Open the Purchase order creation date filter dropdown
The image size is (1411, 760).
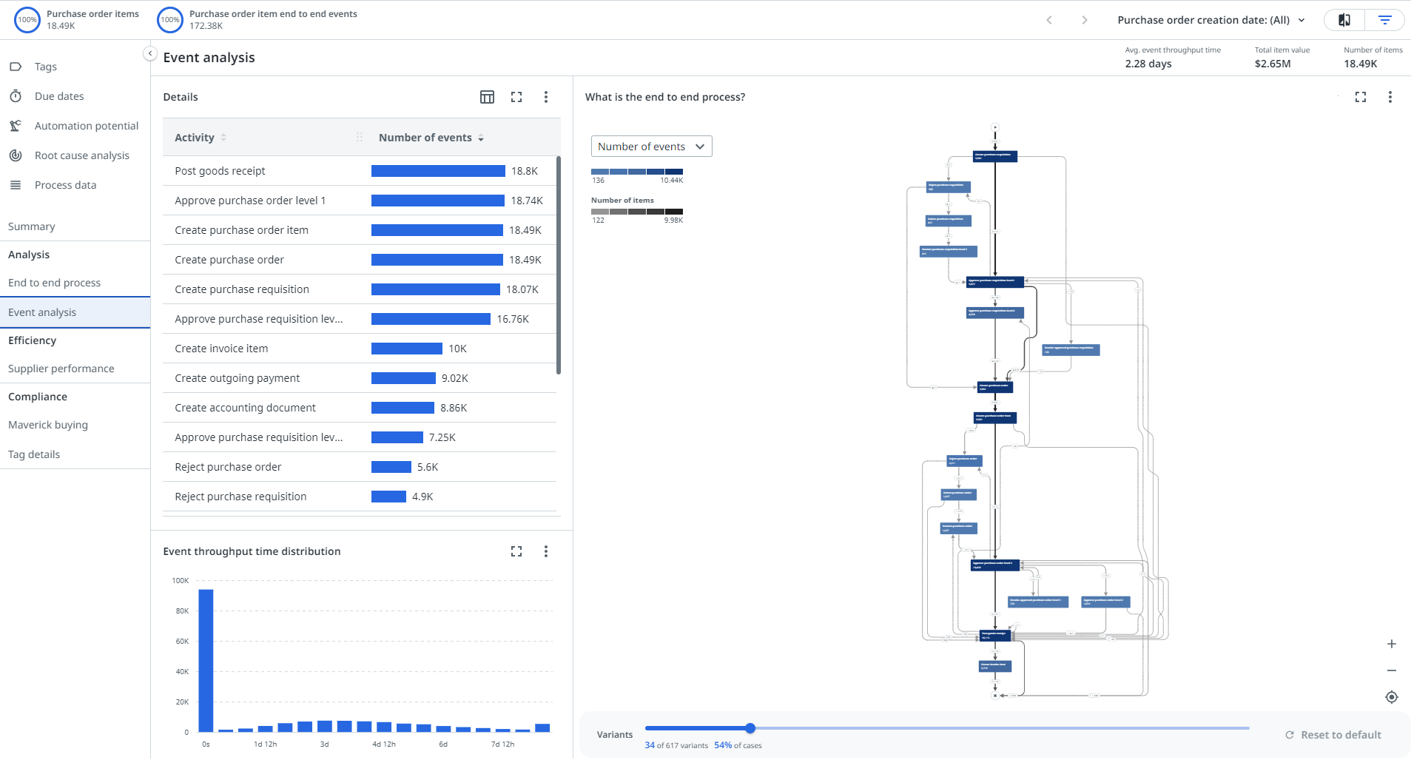coord(1210,20)
